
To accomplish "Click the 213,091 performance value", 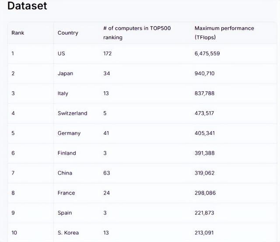I will point(205,232).
